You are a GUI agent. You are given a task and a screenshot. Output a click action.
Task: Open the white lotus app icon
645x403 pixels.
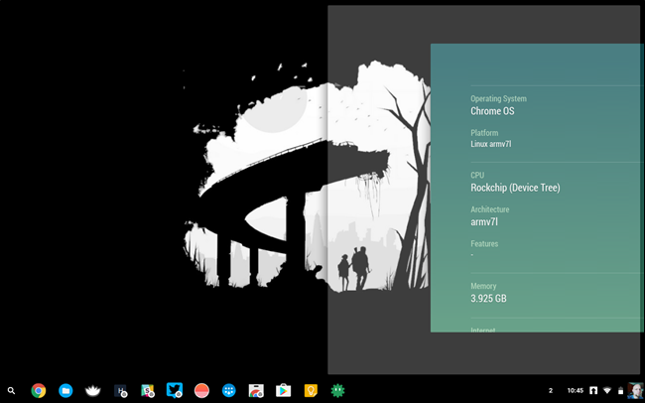pos(92,390)
